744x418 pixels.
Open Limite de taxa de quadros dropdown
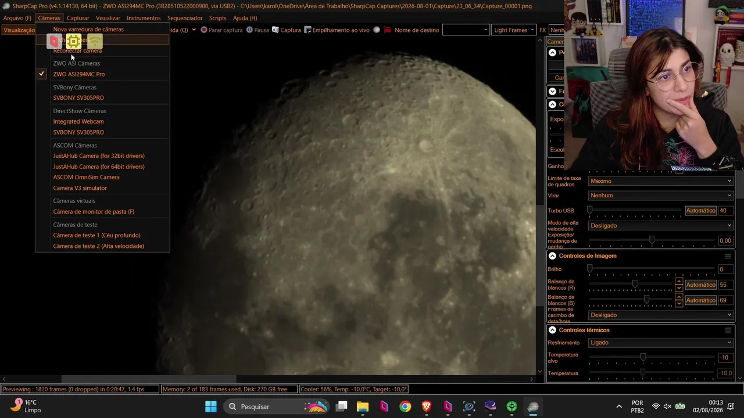pyautogui.click(x=661, y=181)
